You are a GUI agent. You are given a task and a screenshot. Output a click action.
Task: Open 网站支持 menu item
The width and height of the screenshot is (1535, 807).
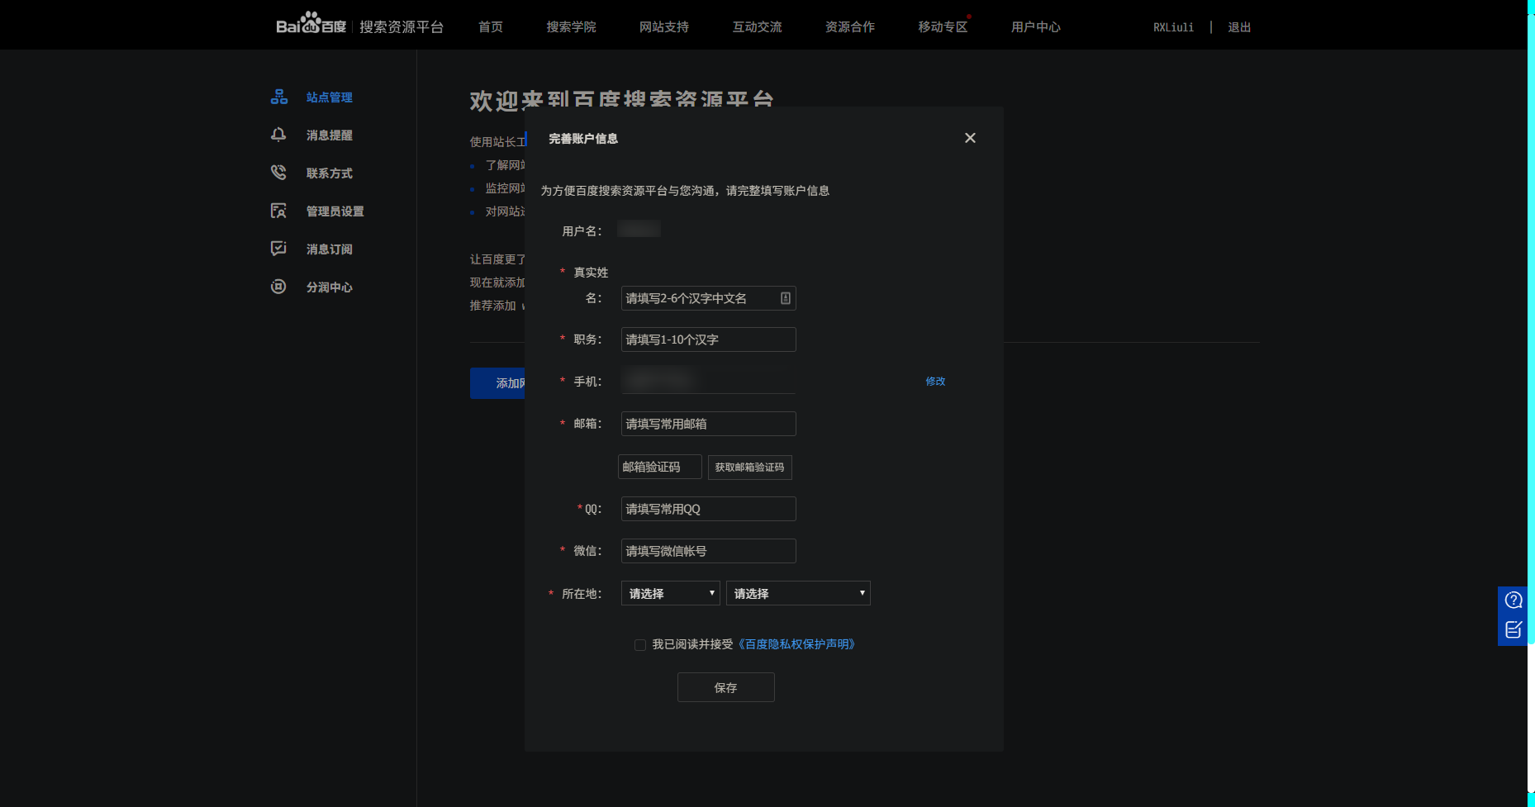tap(664, 27)
